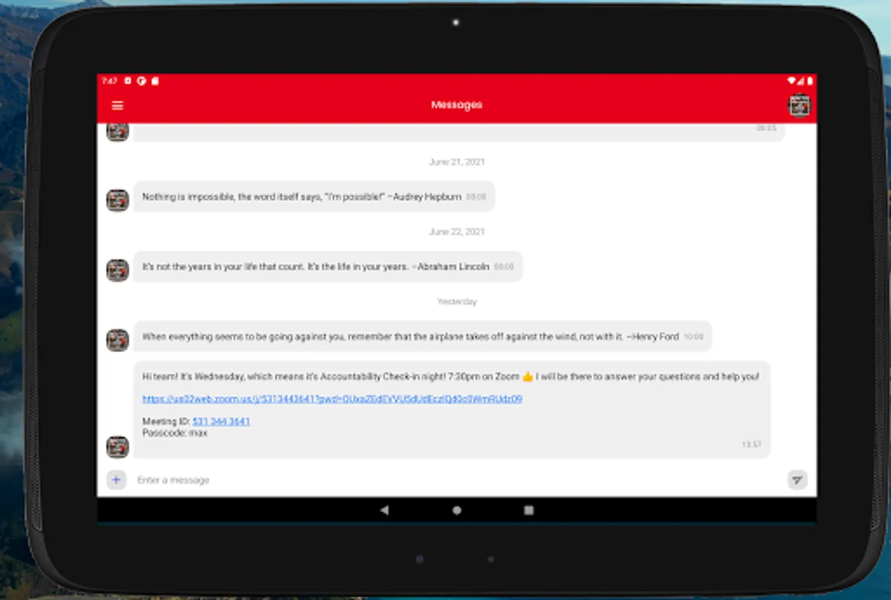Tap the profile picture in red header
The width and height of the screenshot is (891, 600).
click(x=799, y=105)
